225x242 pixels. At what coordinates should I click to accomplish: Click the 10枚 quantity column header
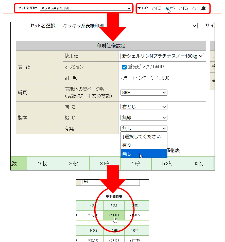[x=43, y=163]
